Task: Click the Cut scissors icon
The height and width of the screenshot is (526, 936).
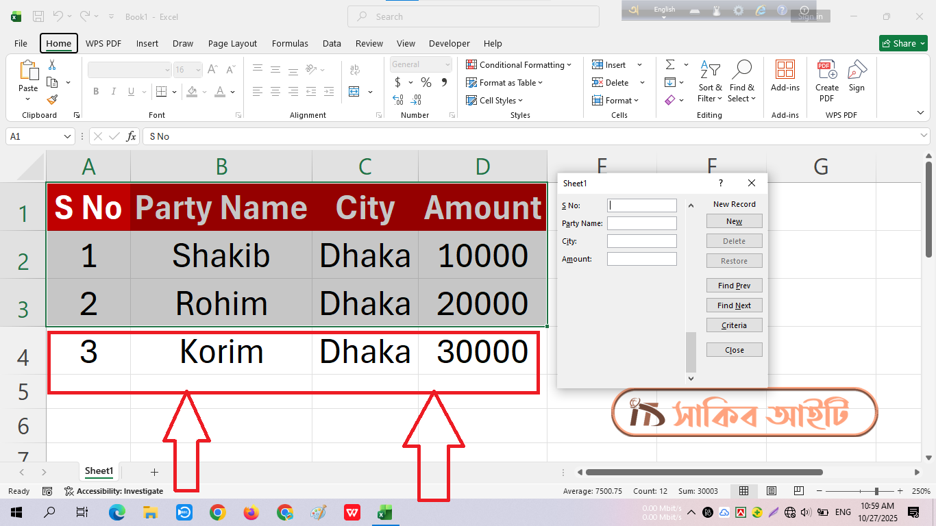Action: click(x=52, y=65)
